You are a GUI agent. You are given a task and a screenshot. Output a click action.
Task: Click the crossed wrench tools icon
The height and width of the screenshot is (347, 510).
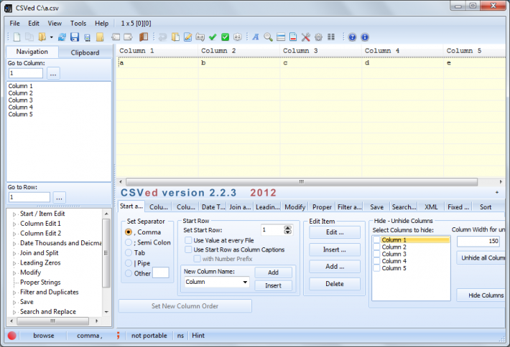[306, 37]
